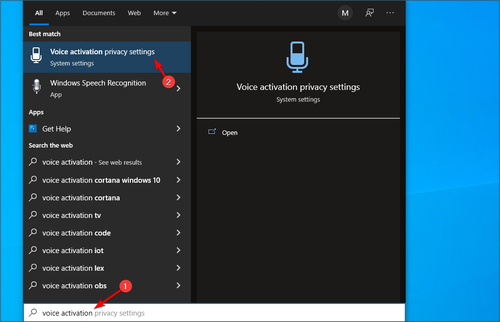Click search icon beside 'voice activation lex'

click(33, 267)
